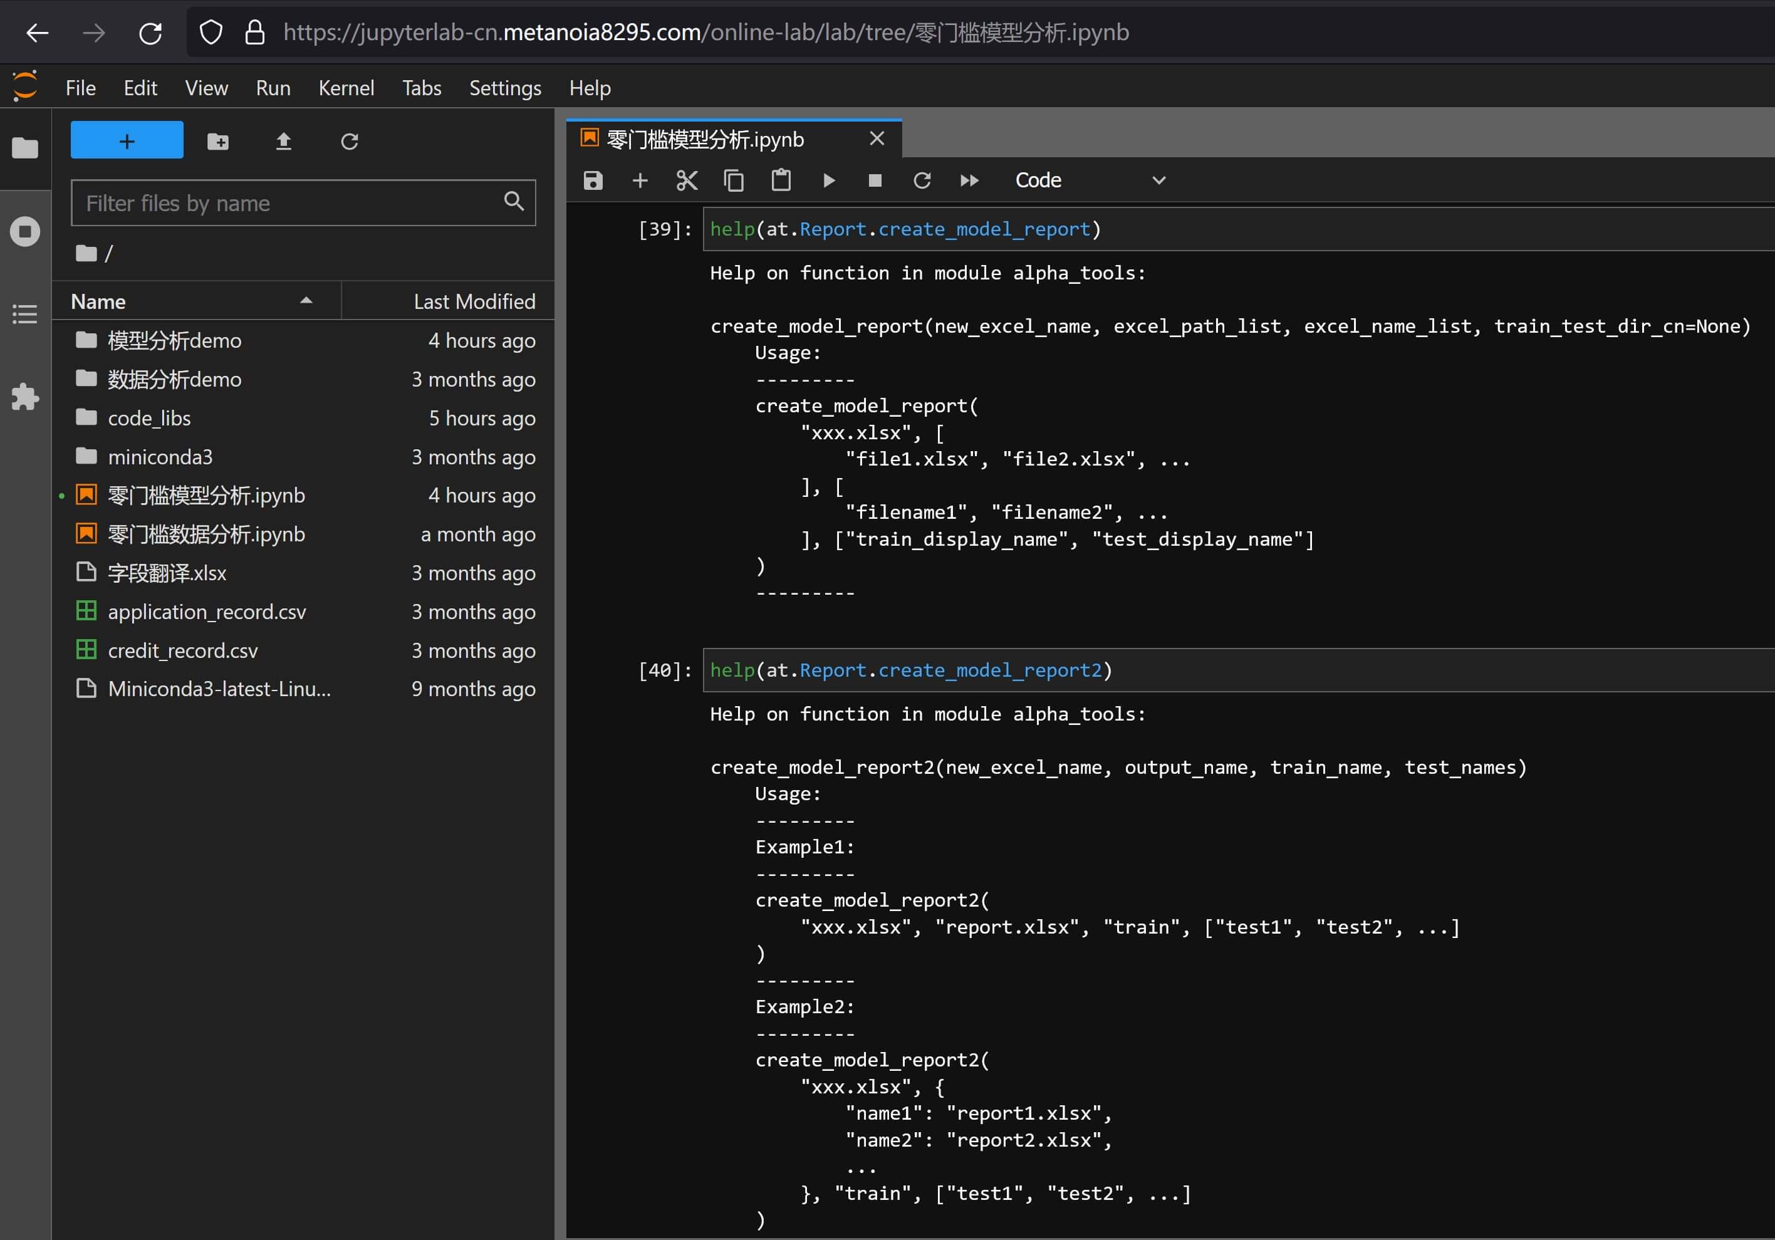Toggle the File Browser sidebar

point(24,148)
